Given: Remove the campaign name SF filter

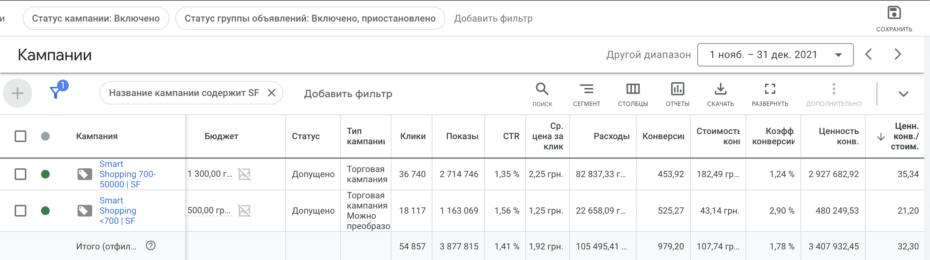Looking at the screenshot, I should [271, 93].
